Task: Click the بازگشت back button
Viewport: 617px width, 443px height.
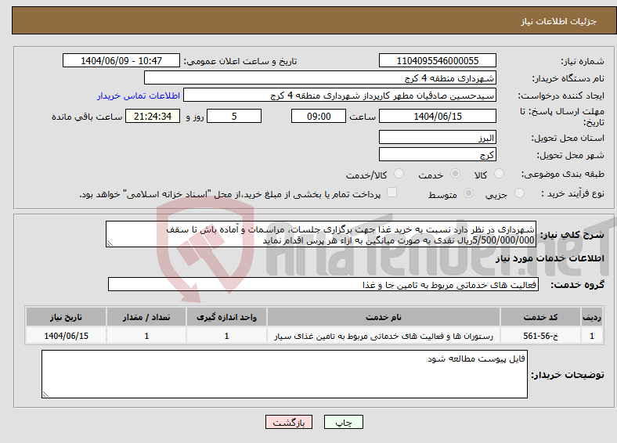Action: [289, 422]
